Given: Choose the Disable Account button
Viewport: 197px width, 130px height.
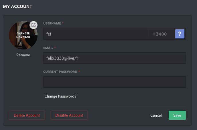Looking at the screenshot, I should pos(69,115).
